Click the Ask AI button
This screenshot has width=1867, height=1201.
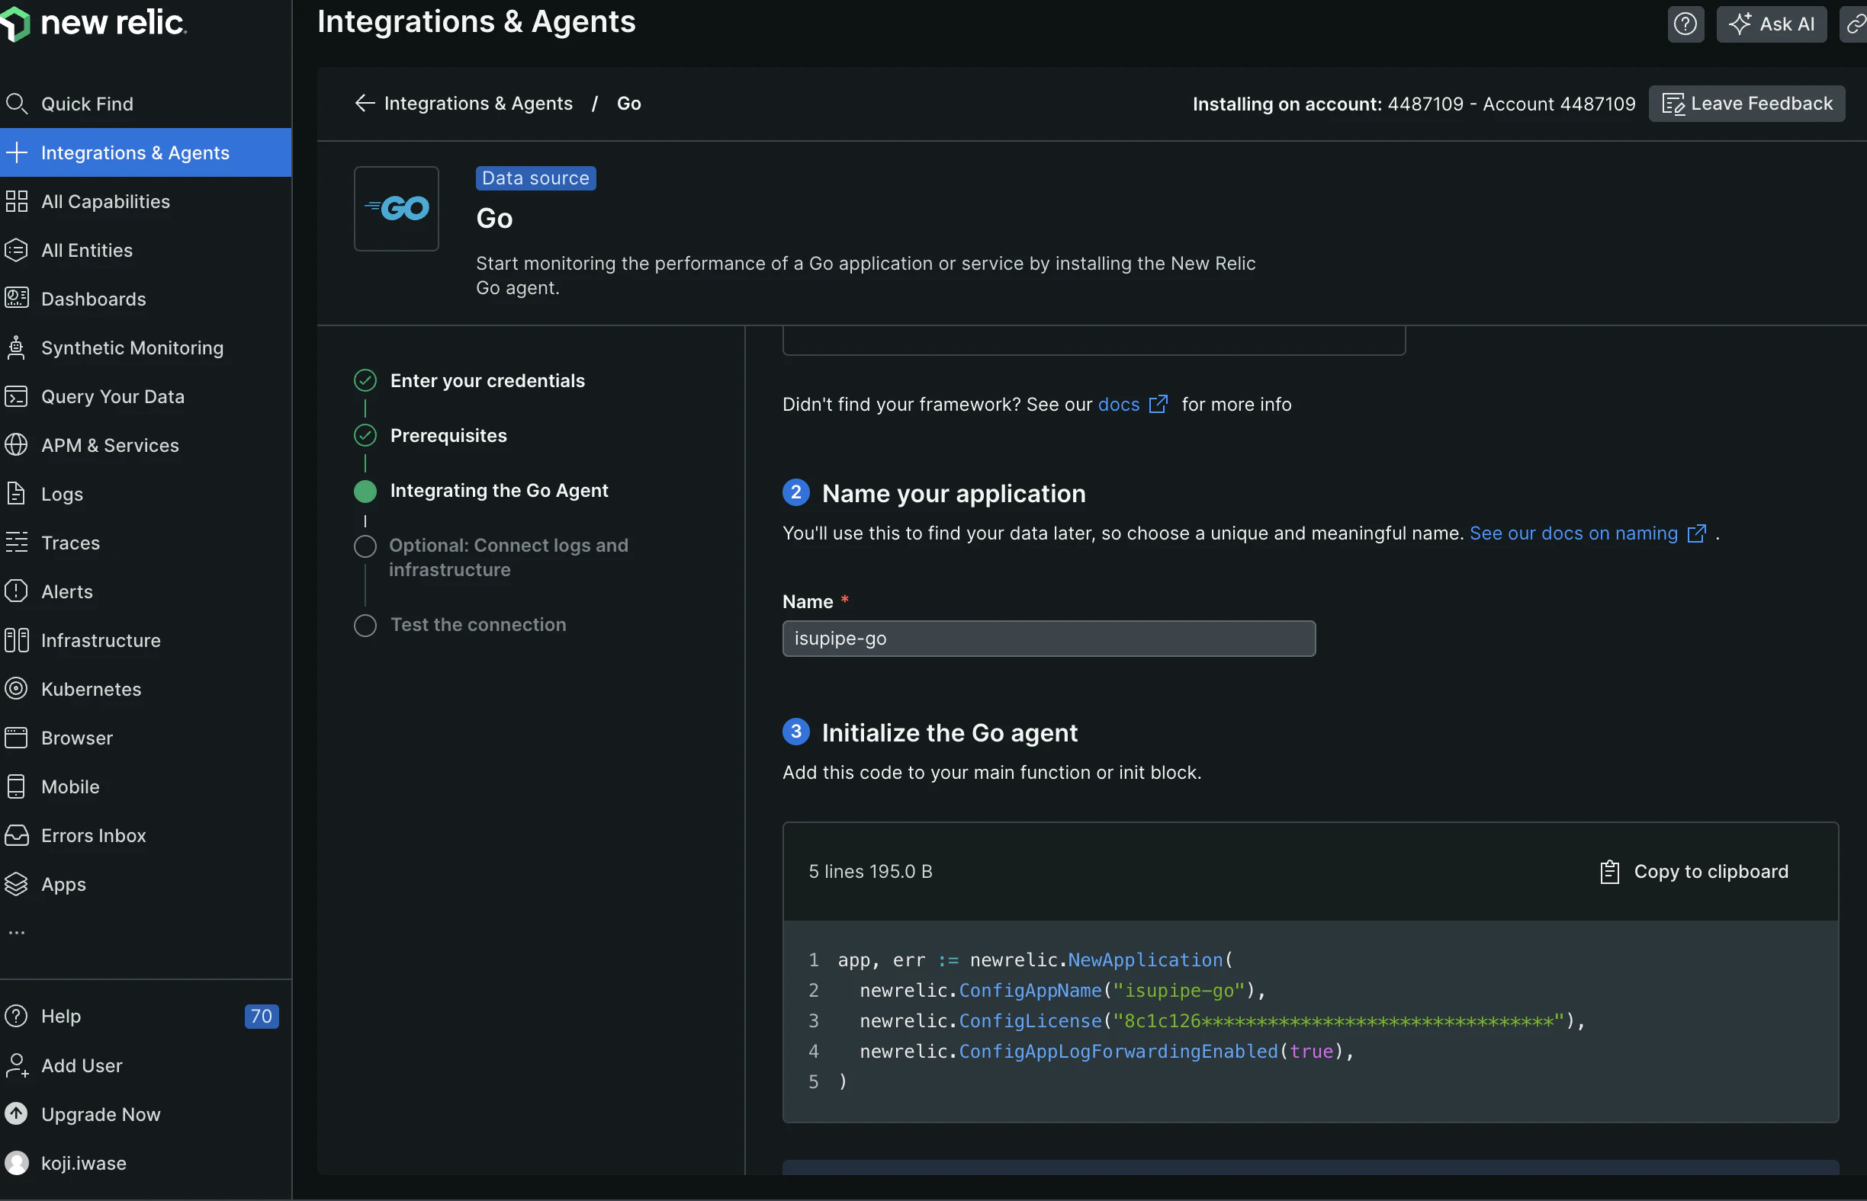[x=1771, y=24]
